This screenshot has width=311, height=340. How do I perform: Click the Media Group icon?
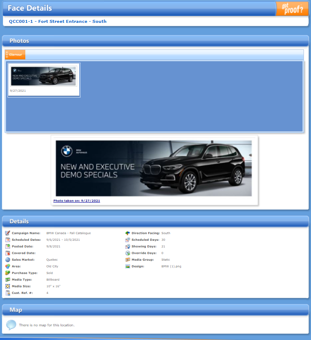pos(128,260)
